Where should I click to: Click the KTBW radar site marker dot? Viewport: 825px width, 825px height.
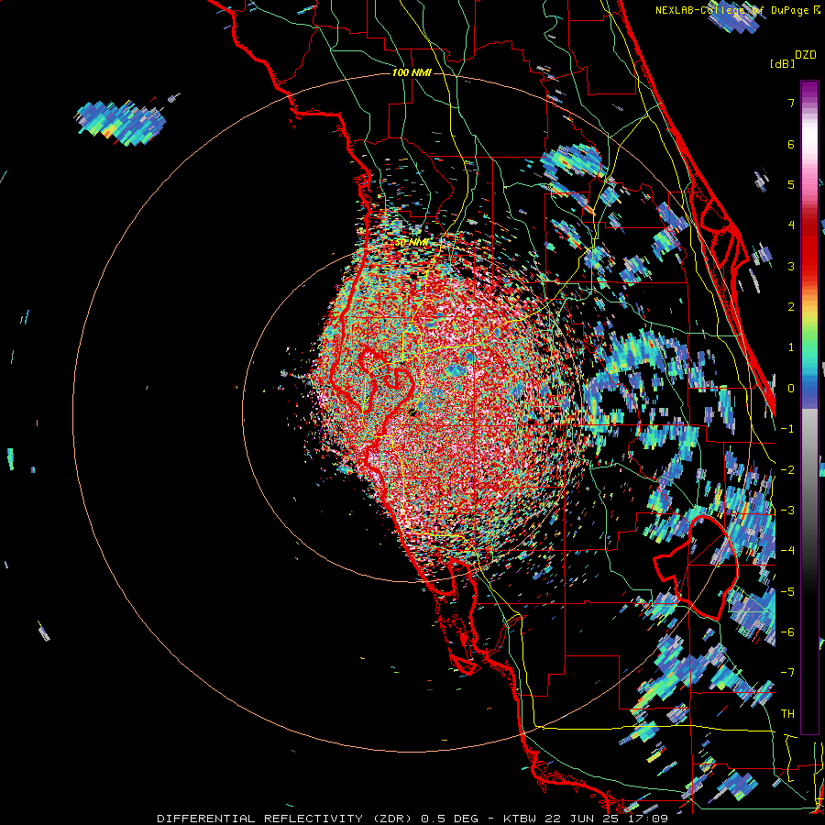pyautogui.click(x=412, y=412)
